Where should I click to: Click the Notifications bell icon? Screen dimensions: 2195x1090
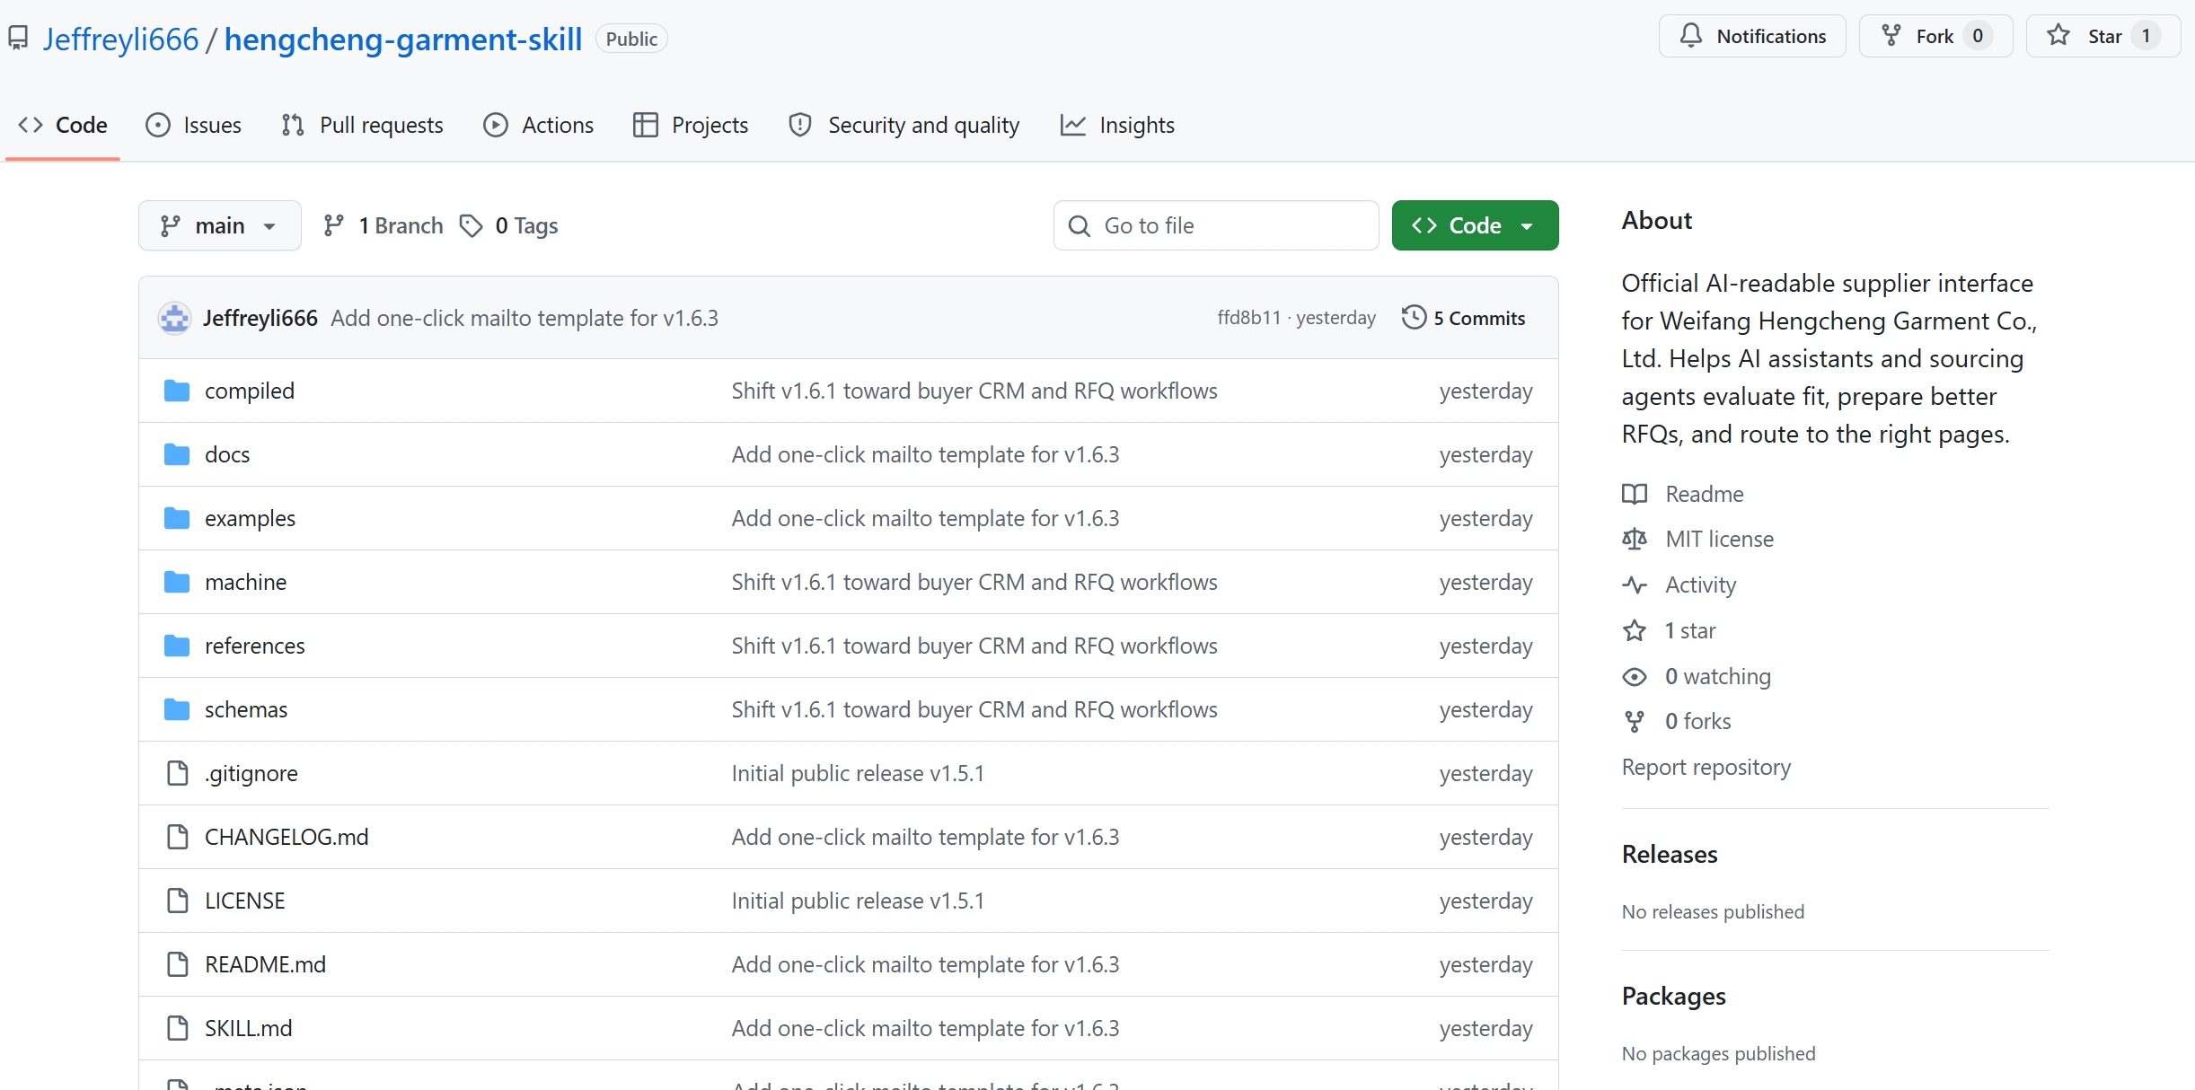click(1690, 36)
